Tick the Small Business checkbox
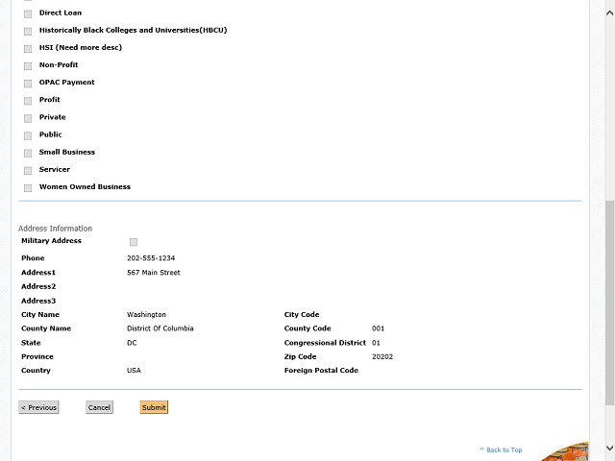The image size is (615, 461). tap(28, 153)
